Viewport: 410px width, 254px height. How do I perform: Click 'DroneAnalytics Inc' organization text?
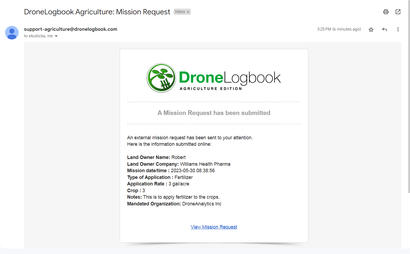coord(202,204)
